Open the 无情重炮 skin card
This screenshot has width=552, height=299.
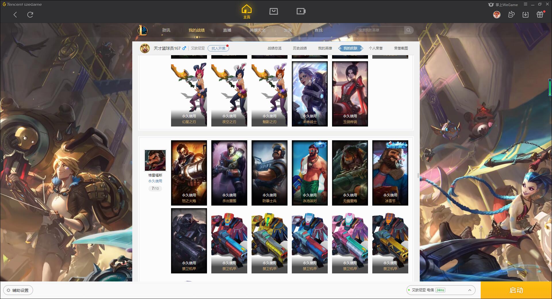(350, 173)
